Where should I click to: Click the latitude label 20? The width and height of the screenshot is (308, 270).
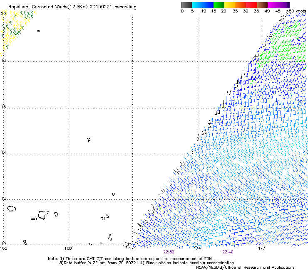(x=3, y=14)
